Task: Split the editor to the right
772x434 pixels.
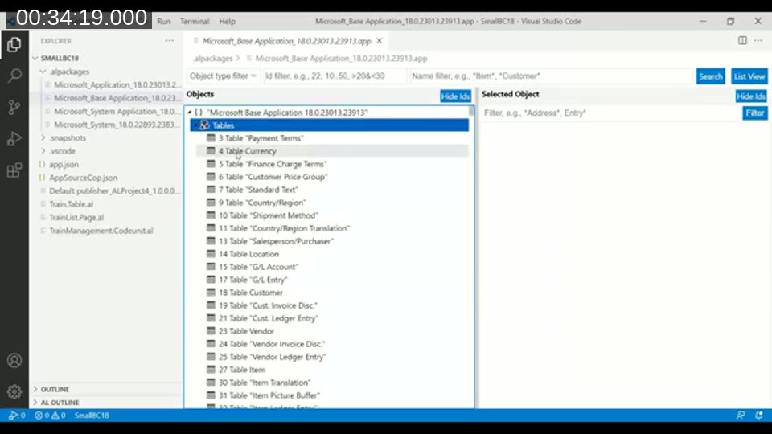Action: (x=742, y=40)
